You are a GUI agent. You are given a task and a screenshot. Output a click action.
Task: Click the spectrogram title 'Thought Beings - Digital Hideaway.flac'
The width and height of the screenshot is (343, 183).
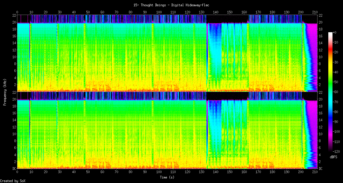[x=171, y=5]
